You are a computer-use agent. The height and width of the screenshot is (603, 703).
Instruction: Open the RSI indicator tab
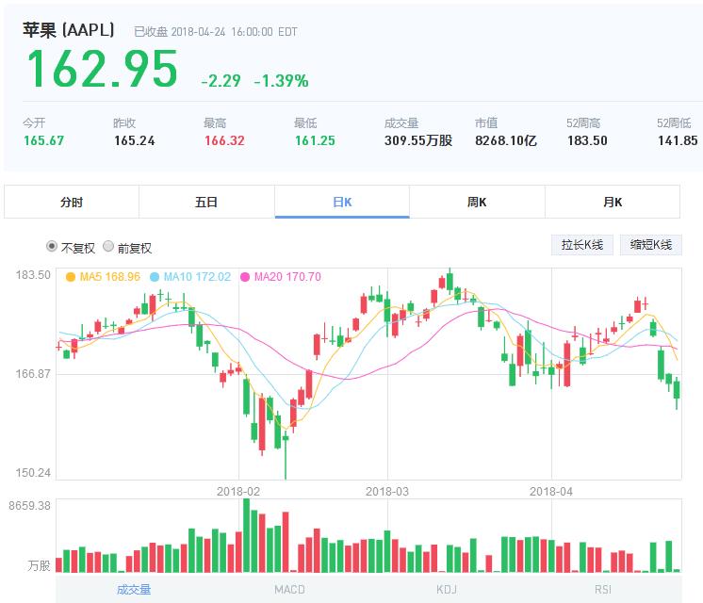coord(602,589)
